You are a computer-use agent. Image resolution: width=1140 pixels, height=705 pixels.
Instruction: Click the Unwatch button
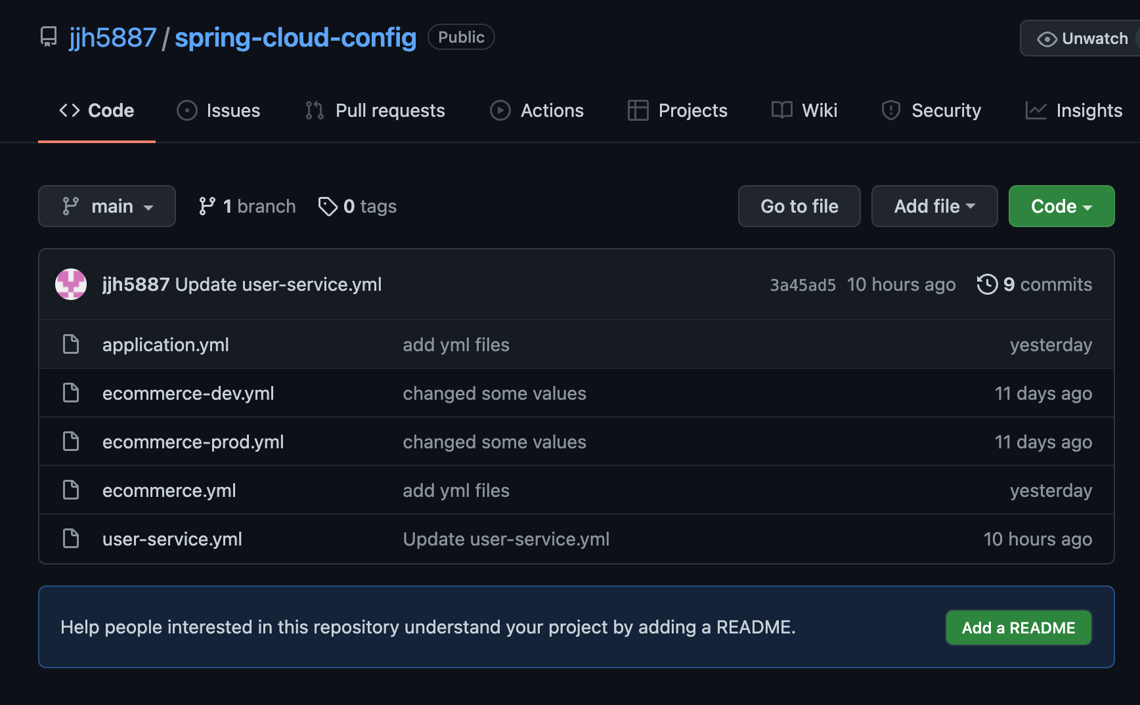[1082, 38]
